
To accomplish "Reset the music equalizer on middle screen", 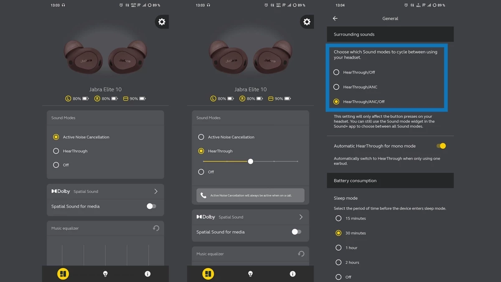I will (x=301, y=254).
